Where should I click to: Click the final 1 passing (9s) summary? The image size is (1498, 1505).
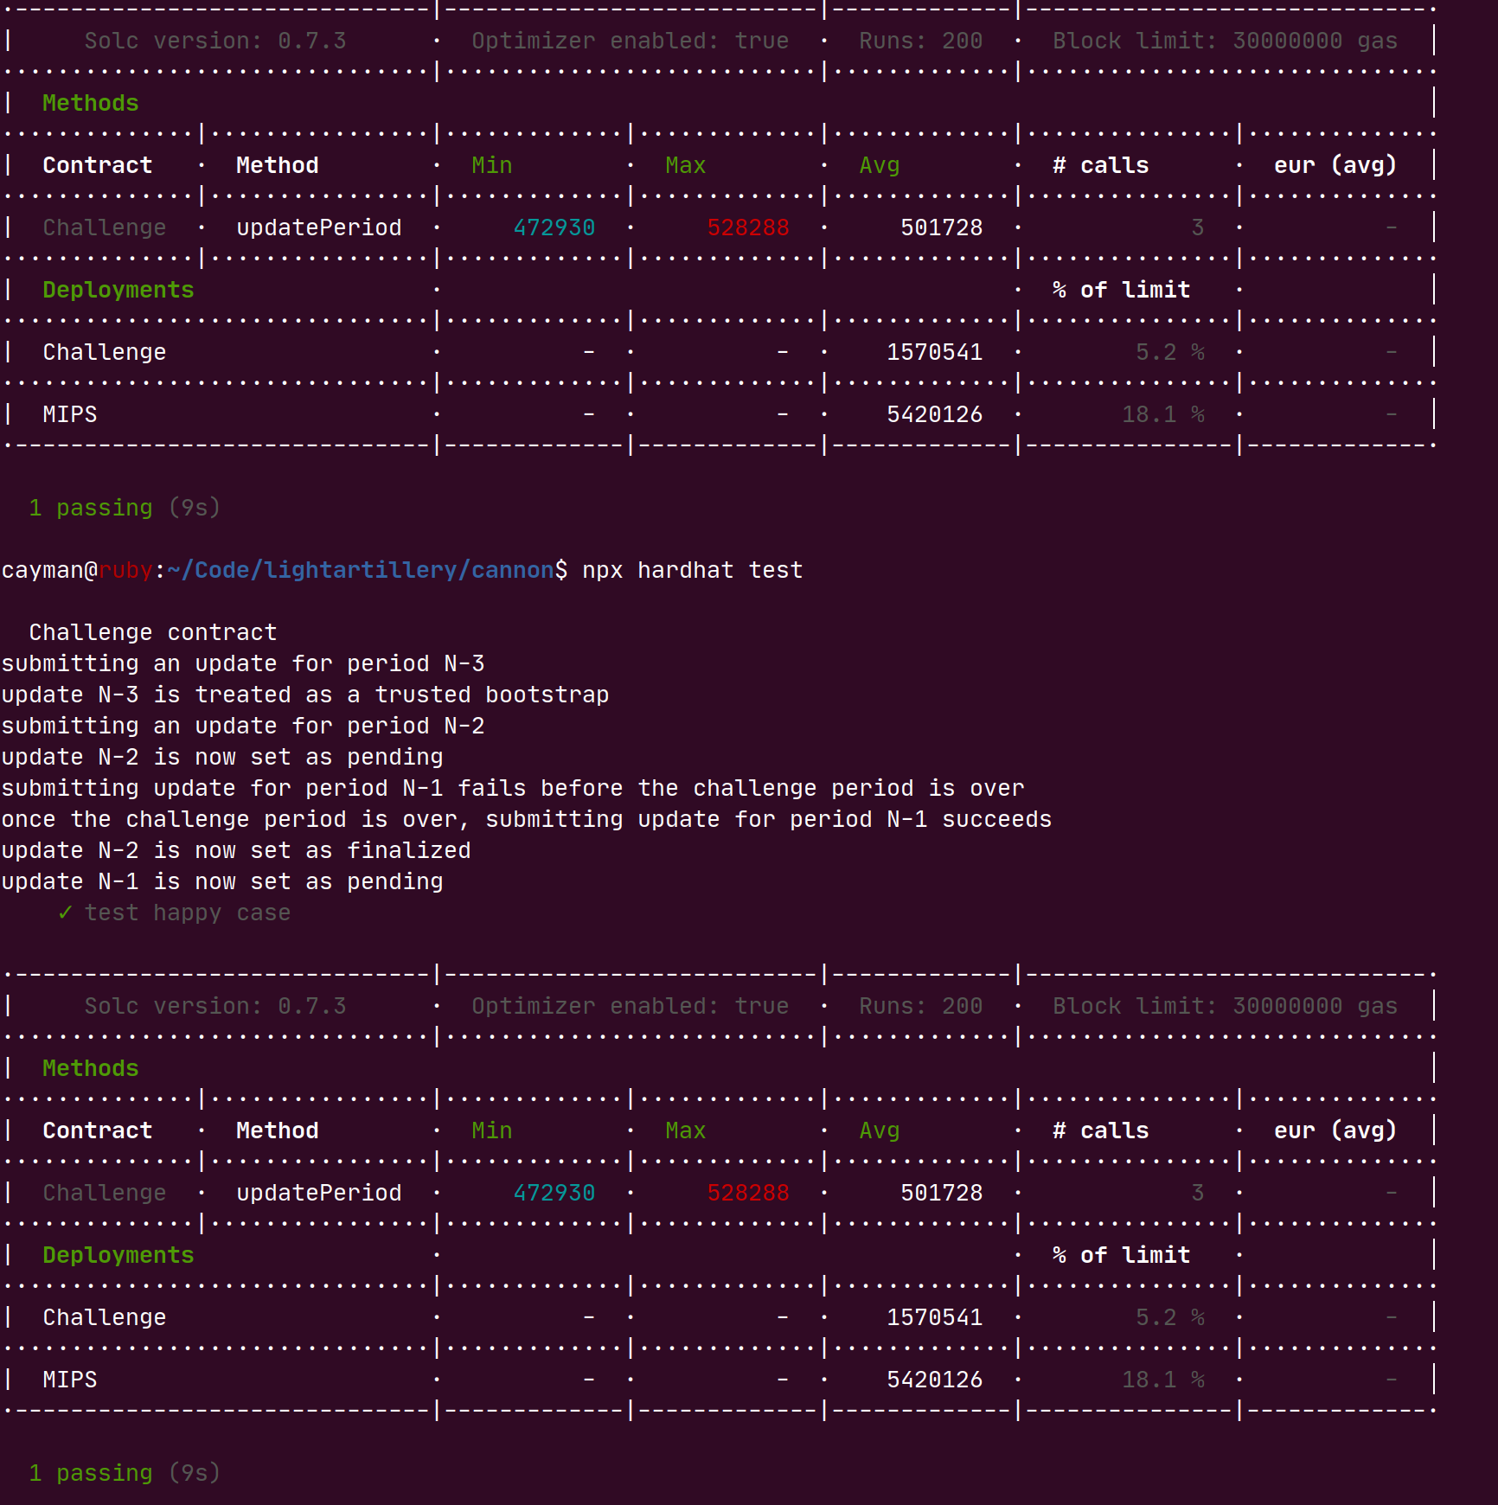[125, 1473]
